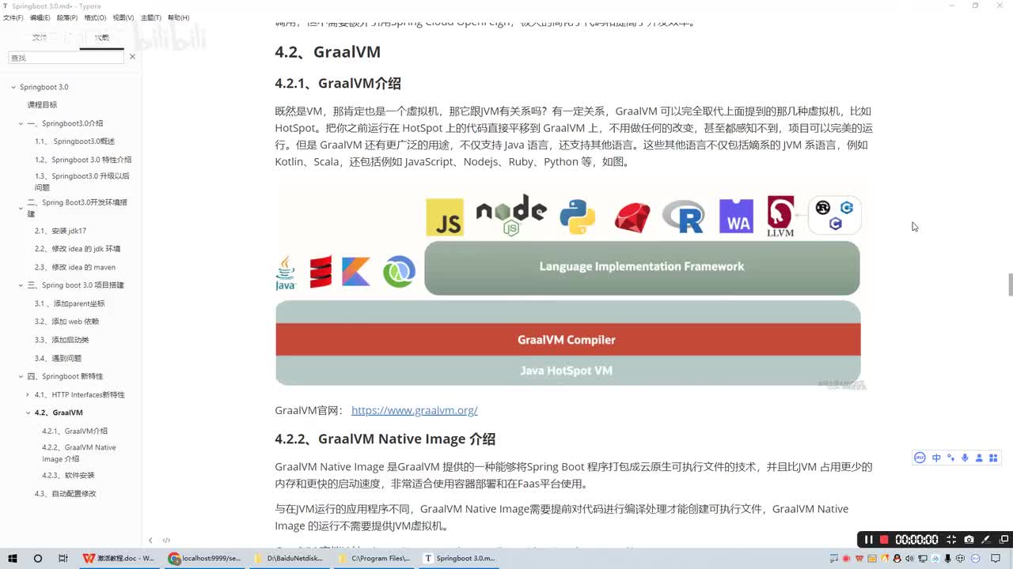The width and height of the screenshot is (1013, 569).
Task: Collapse the 一、Springboot3.0介绍 outline section
Action: pos(21,123)
